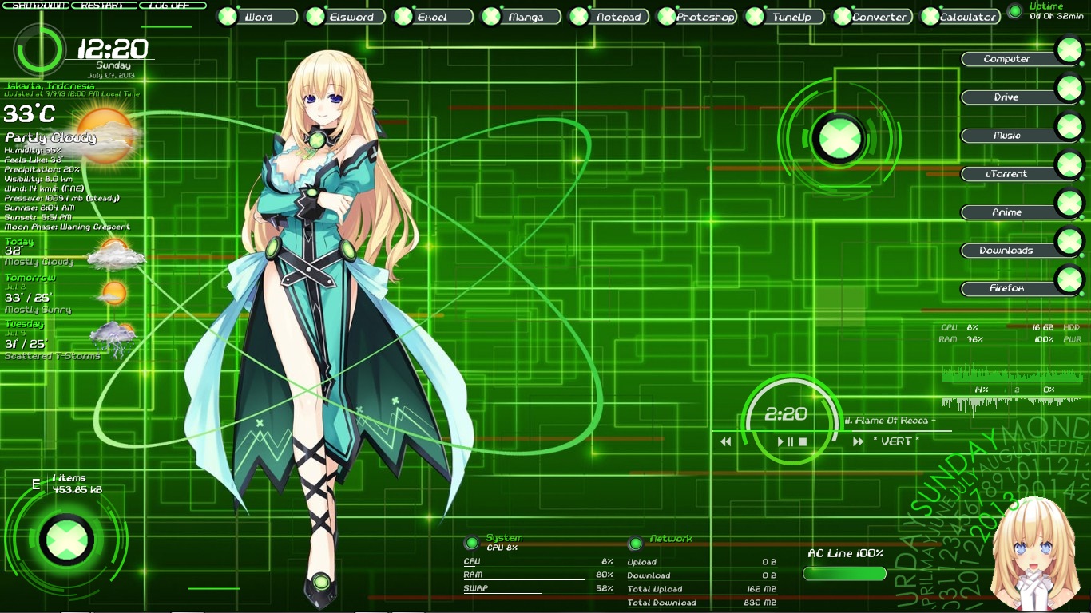Launch the Firefox label
This screenshot has height=613, width=1091.
[x=1008, y=288]
